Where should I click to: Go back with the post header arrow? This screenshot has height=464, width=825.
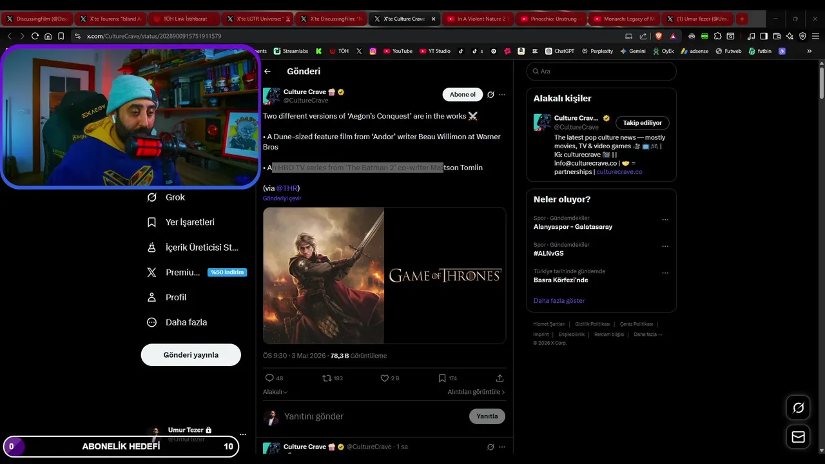(267, 72)
